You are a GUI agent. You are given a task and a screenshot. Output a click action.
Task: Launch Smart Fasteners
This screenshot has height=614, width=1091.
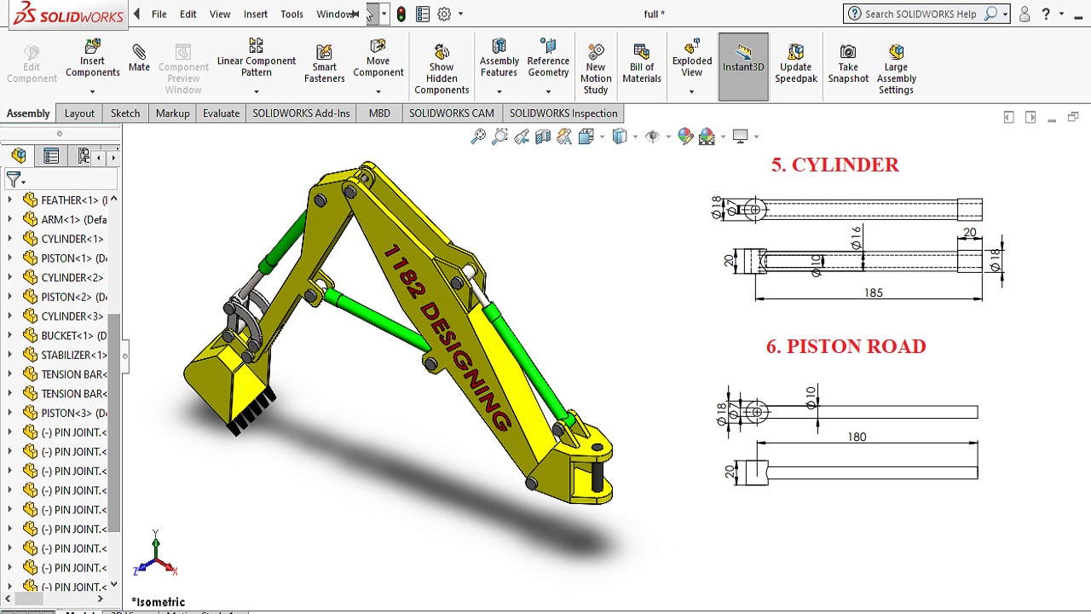(x=324, y=64)
